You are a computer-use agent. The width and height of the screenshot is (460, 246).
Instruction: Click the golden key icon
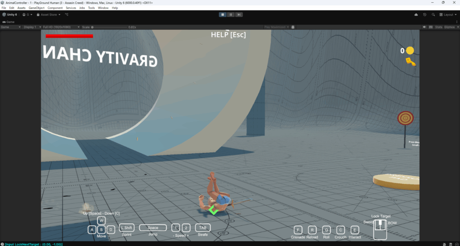point(411,62)
